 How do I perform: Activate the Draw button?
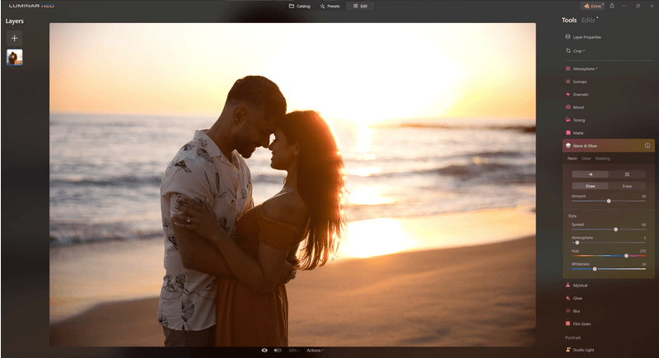[x=590, y=186]
